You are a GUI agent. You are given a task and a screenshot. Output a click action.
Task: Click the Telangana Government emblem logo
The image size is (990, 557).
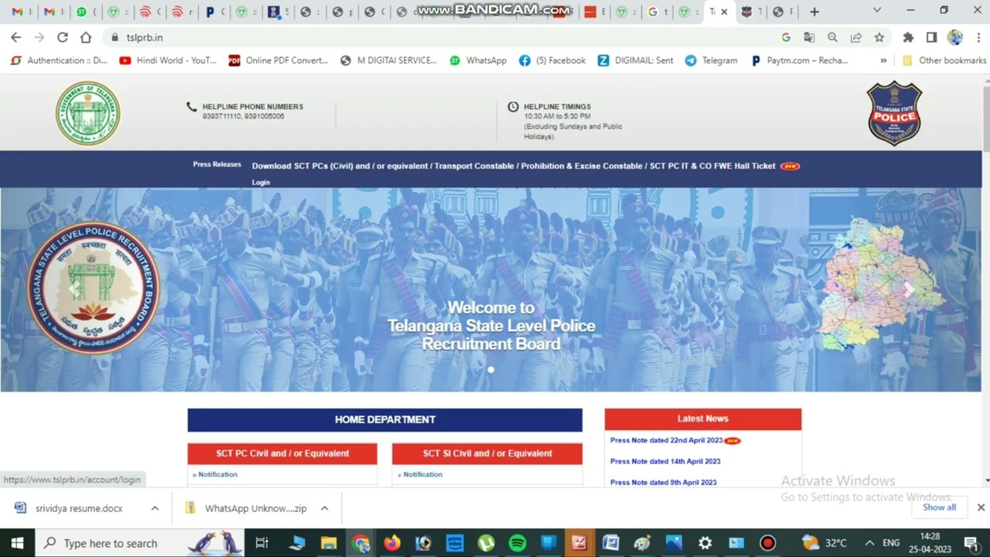pyautogui.click(x=87, y=113)
